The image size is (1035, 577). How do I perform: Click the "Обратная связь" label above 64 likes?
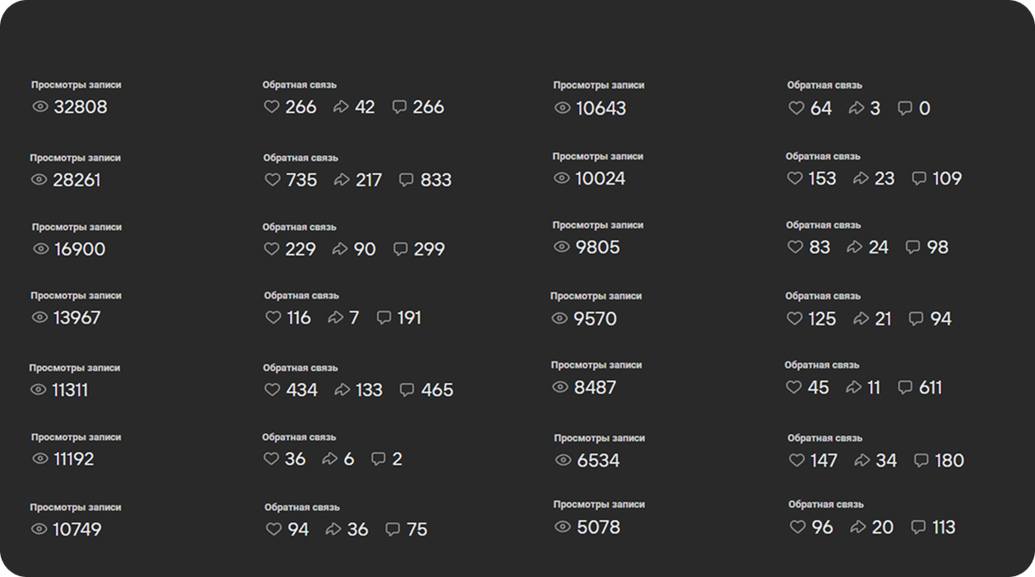click(825, 85)
